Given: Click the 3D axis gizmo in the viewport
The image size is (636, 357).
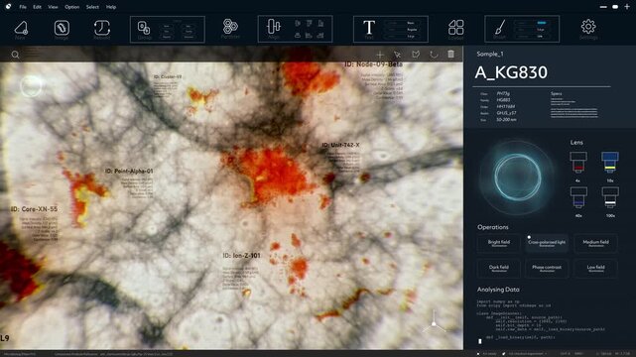Looking at the screenshot, I should tap(434, 323).
